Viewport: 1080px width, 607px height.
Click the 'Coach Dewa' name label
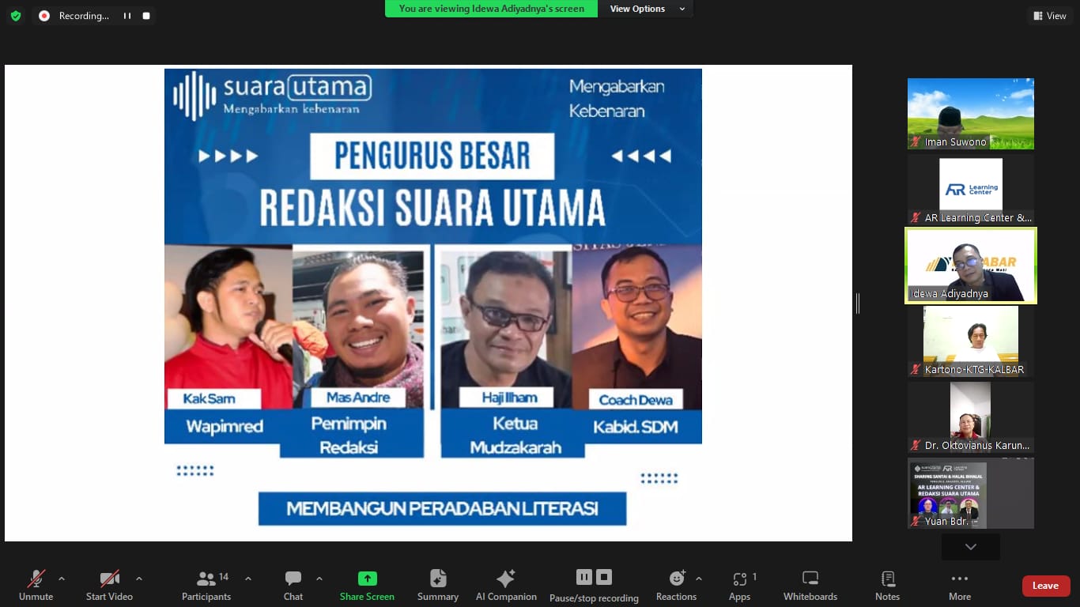636,400
